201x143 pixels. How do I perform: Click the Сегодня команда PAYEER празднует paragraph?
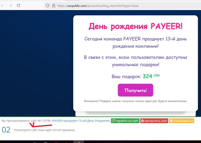pos(135,42)
